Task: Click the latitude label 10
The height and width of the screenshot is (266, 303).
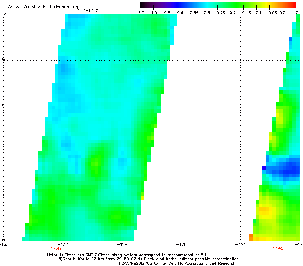Action: 3,14
